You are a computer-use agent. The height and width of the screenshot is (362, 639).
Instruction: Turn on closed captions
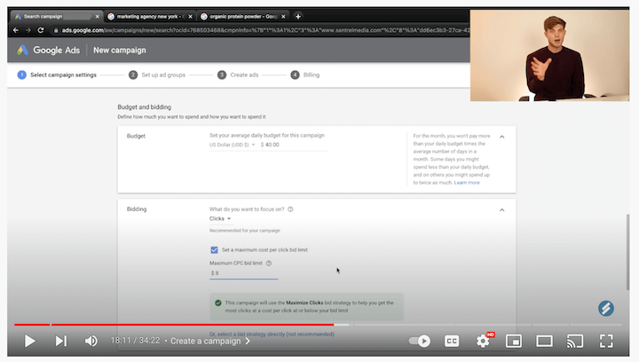(x=452, y=341)
